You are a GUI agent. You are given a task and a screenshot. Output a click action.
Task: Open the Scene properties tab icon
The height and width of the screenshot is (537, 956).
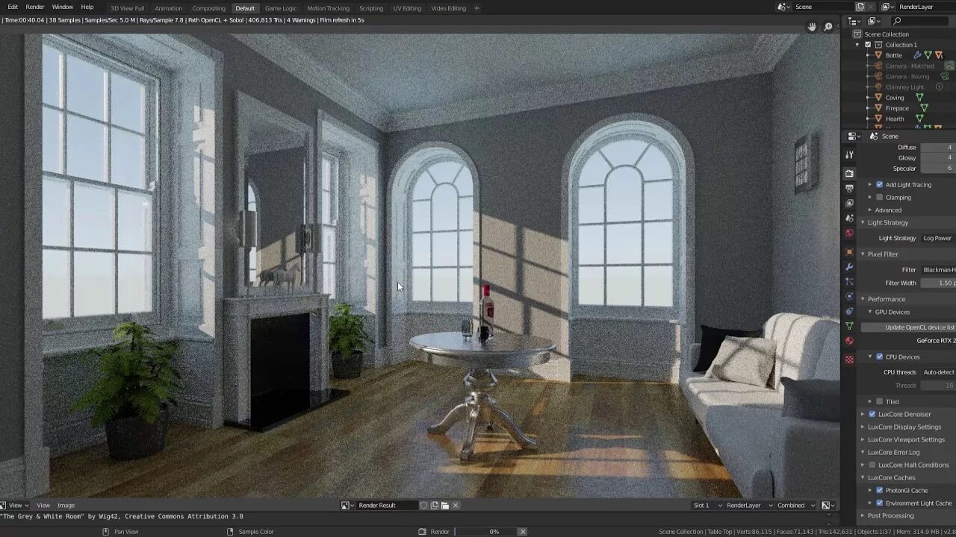pos(849,218)
